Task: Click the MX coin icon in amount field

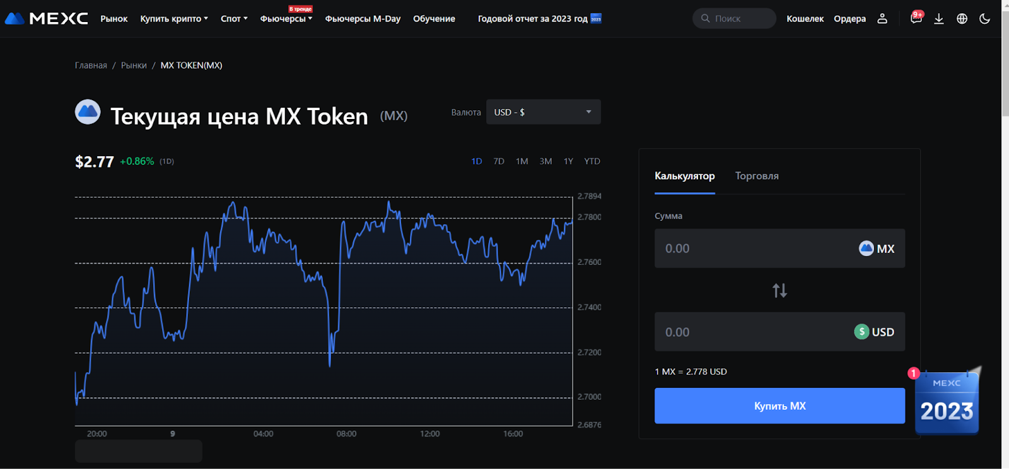Action: coord(866,249)
